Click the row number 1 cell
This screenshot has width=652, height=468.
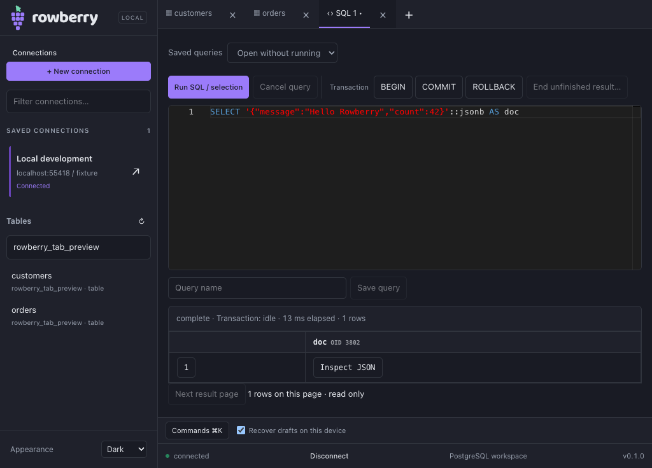coord(187,368)
